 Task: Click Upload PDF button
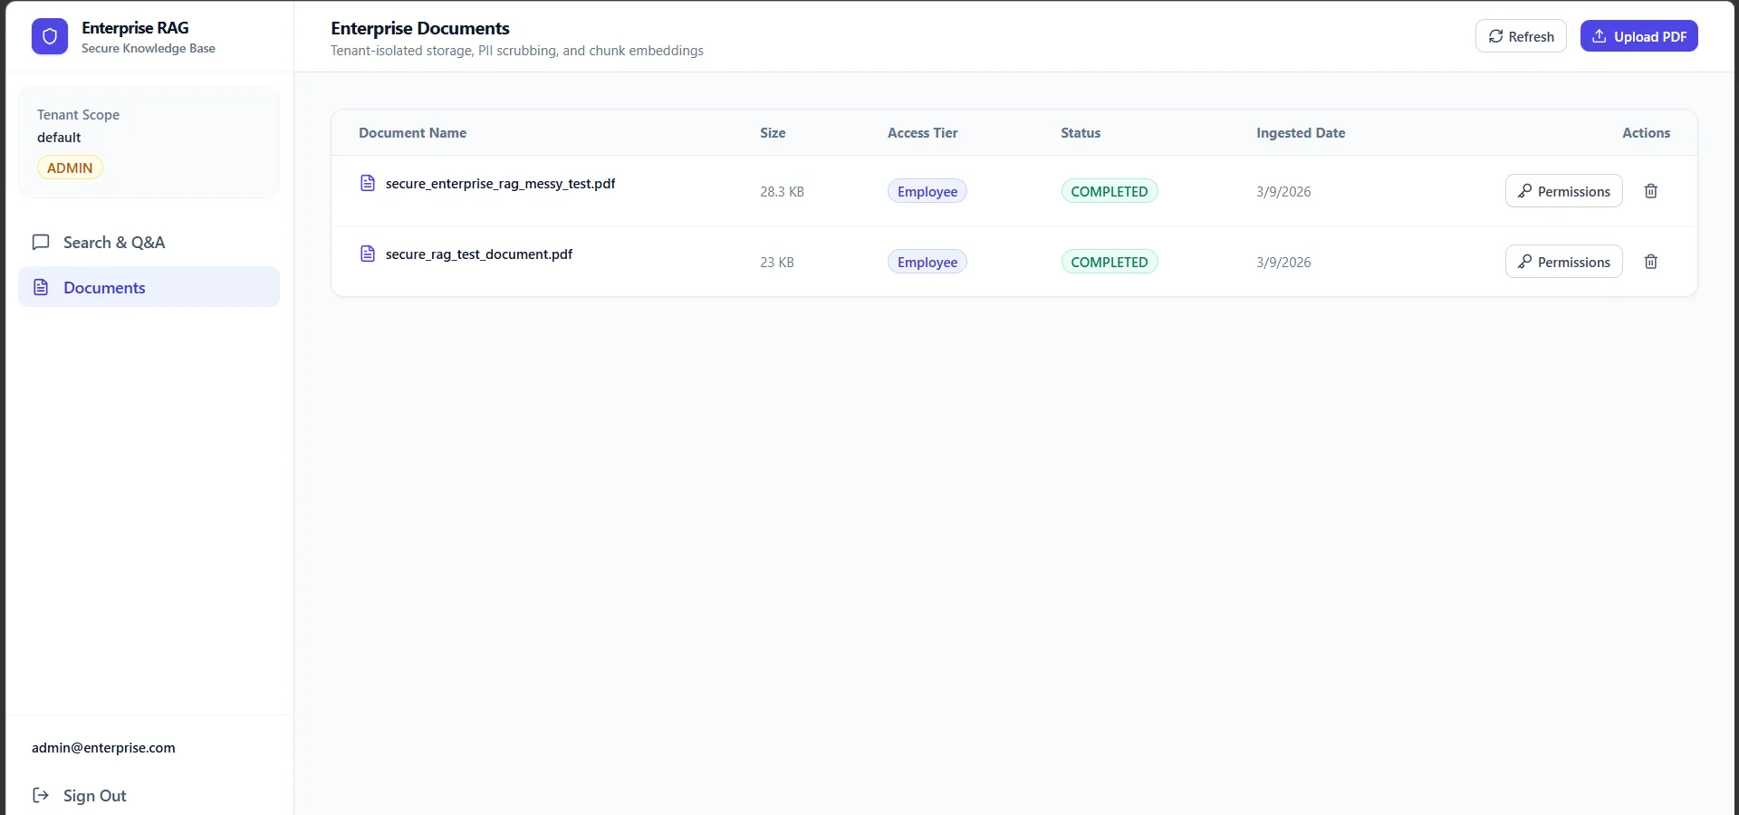coord(1638,36)
